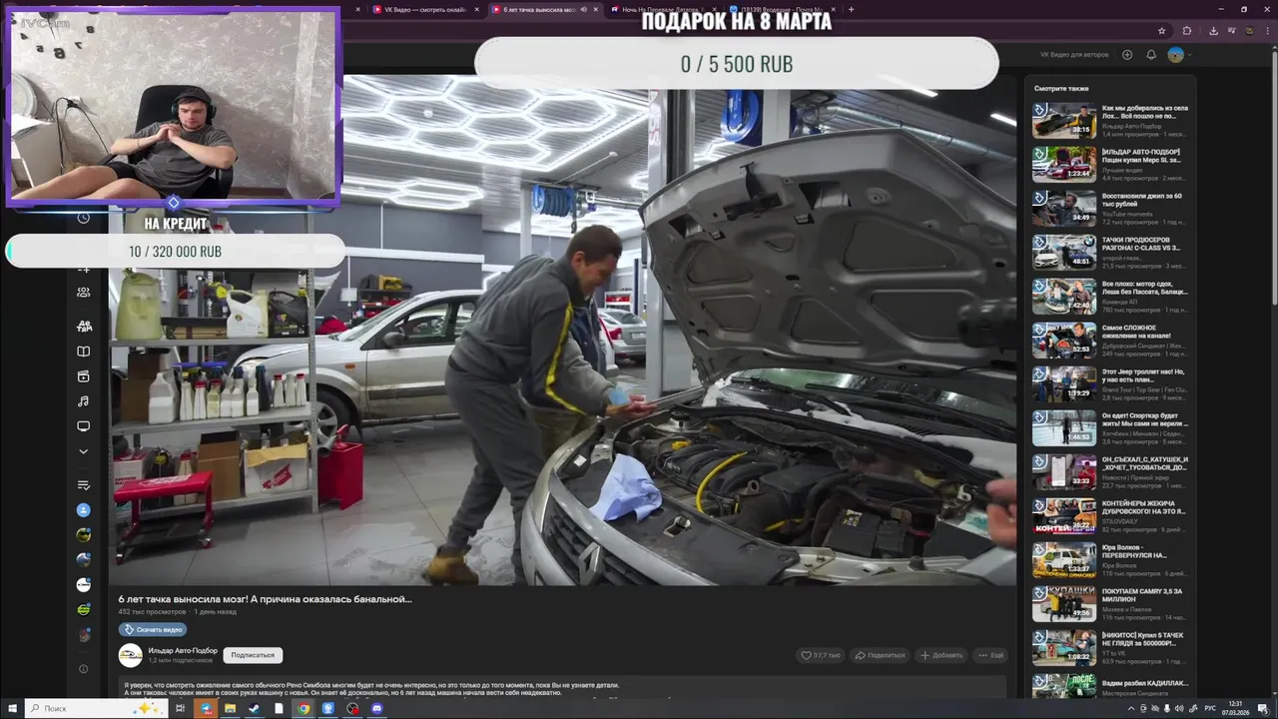
Task: Click 'Добавить' button under video
Action: pyautogui.click(x=942, y=655)
